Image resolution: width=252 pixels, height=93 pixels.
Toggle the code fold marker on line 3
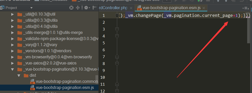[117, 29]
